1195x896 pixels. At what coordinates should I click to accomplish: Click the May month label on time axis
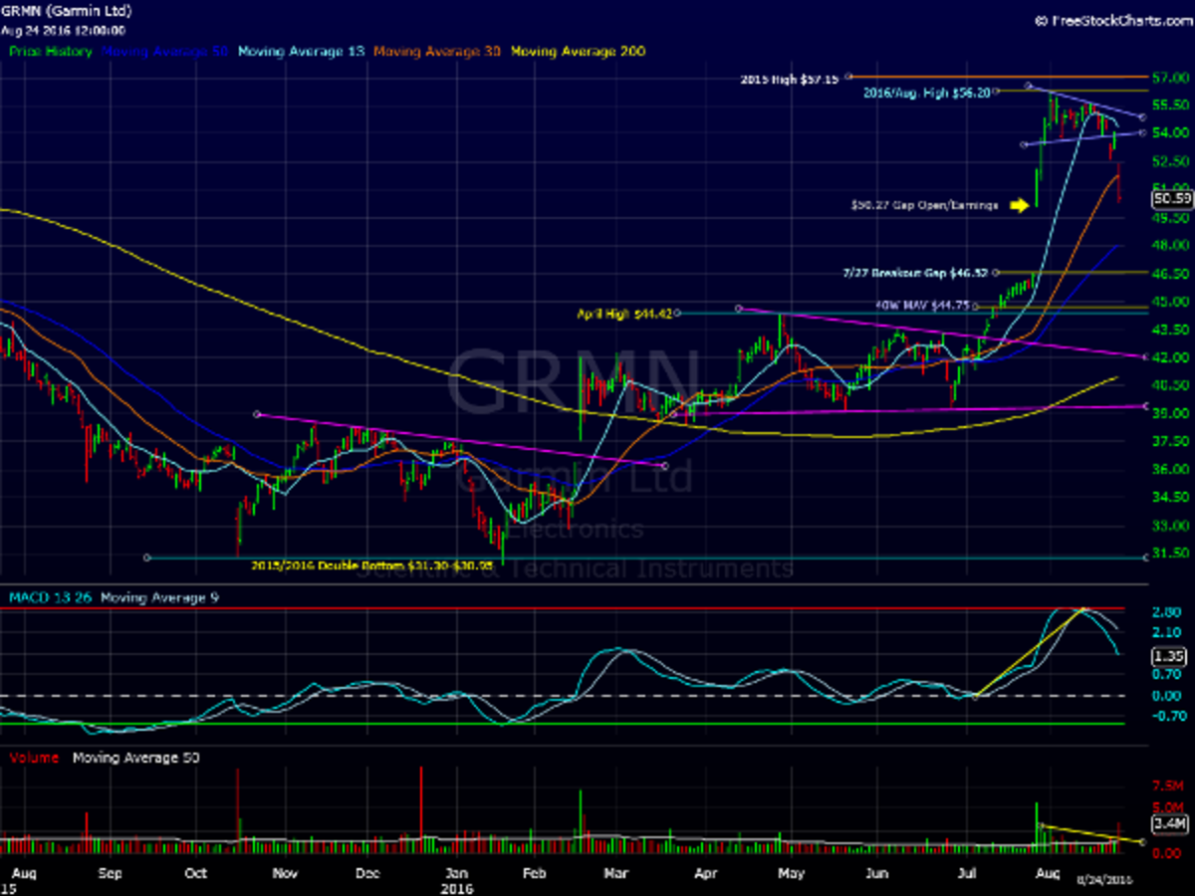791,873
